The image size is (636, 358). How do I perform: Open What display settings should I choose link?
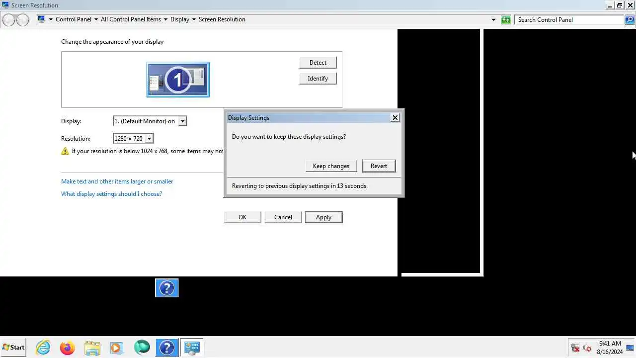point(112,194)
